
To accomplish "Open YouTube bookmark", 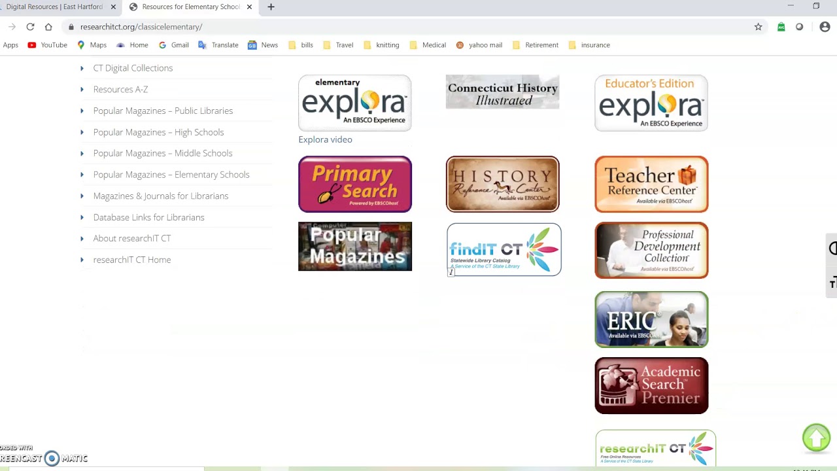I will pyautogui.click(x=48, y=45).
